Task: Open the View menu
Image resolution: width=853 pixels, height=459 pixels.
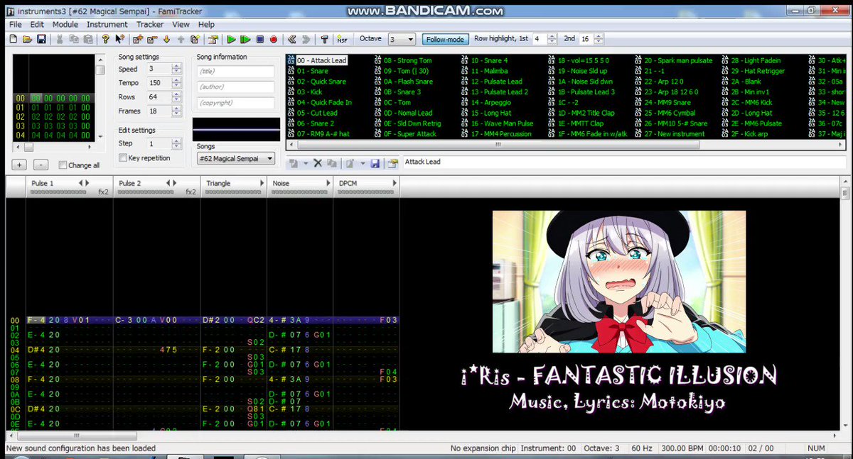Action: click(x=181, y=24)
